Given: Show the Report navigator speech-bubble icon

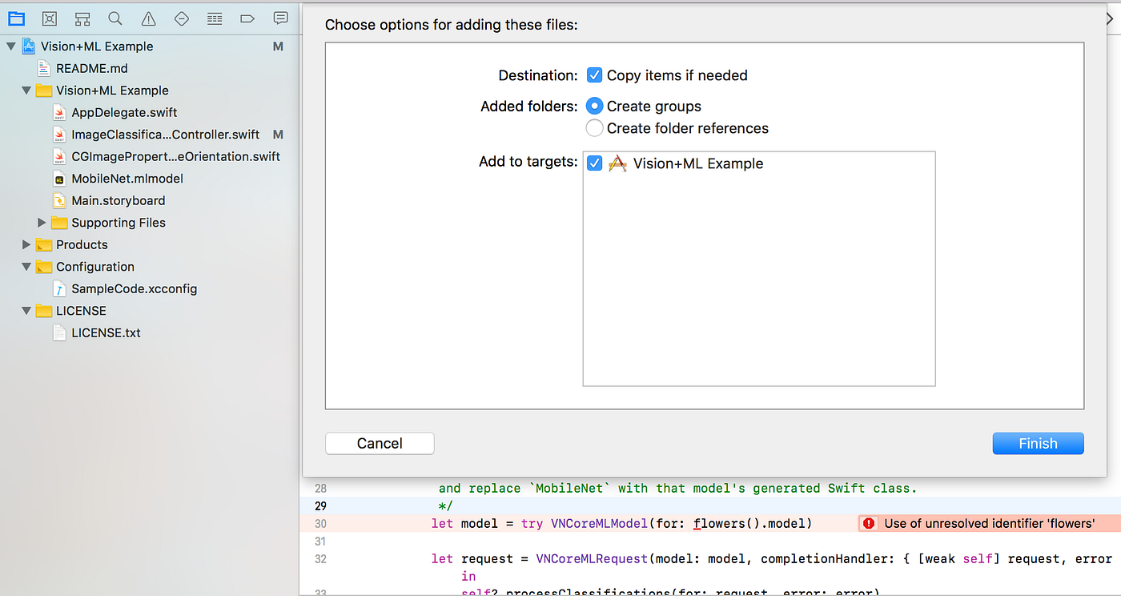Looking at the screenshot, I should click(x=280, y=18).
